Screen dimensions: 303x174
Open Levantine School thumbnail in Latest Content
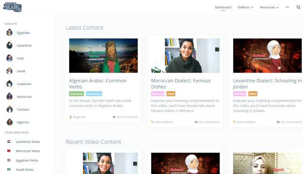click(267, 56)
